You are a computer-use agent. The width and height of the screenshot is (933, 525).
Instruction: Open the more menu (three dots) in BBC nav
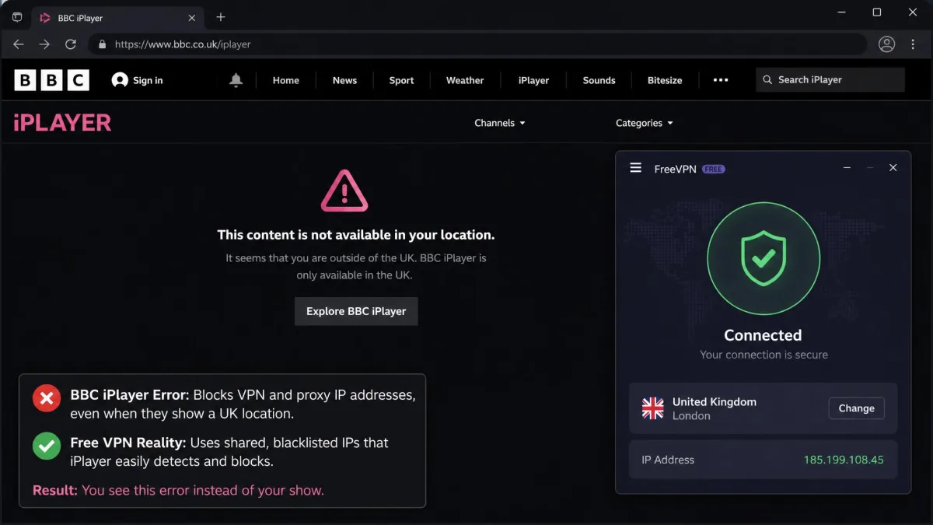click(x=721, y=80)
